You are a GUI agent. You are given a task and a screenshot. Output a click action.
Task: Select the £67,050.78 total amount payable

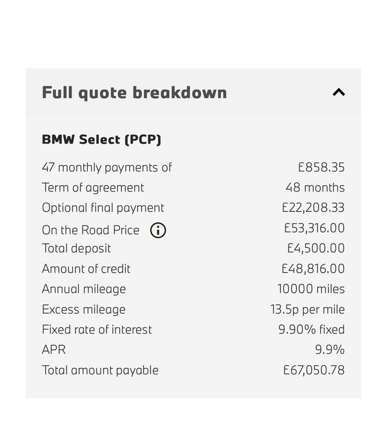point(314,370)
